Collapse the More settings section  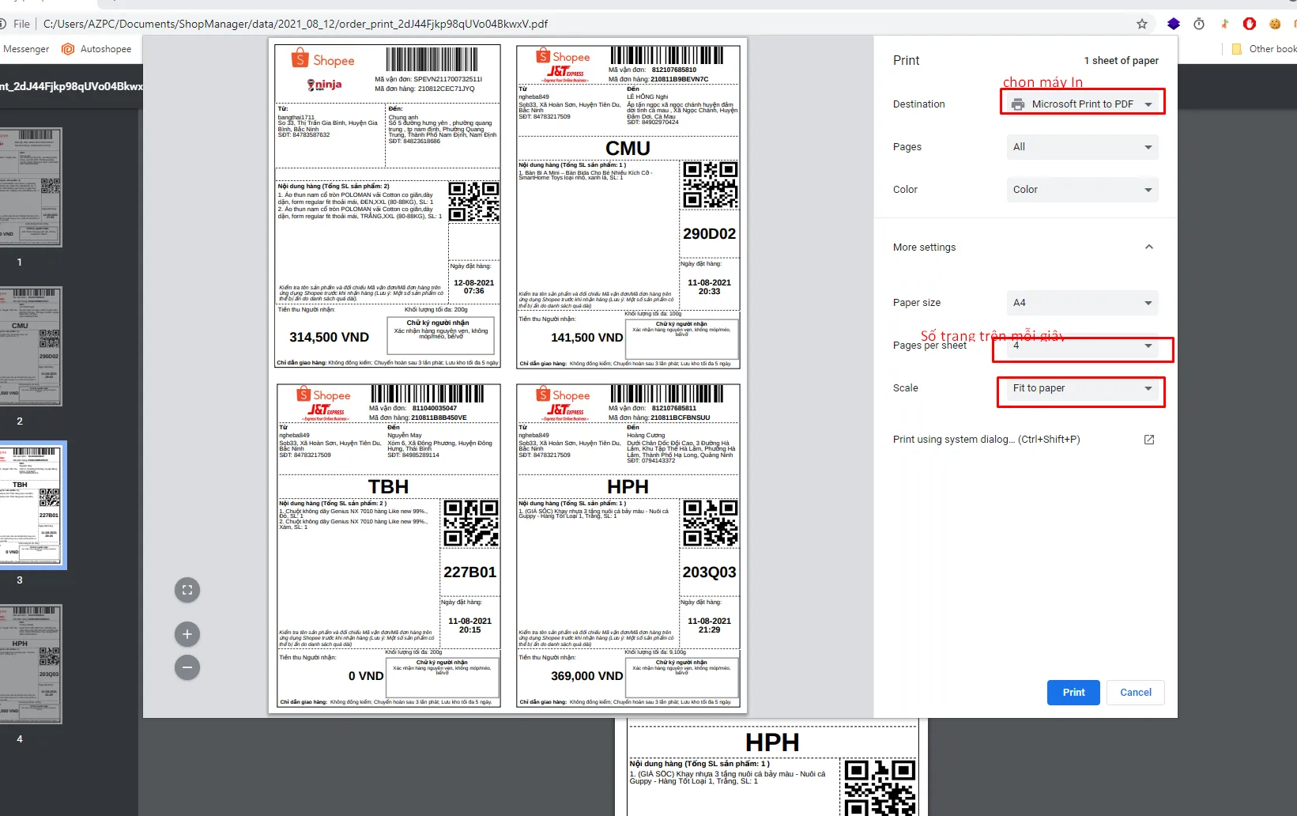click(x=1149, y=247)
